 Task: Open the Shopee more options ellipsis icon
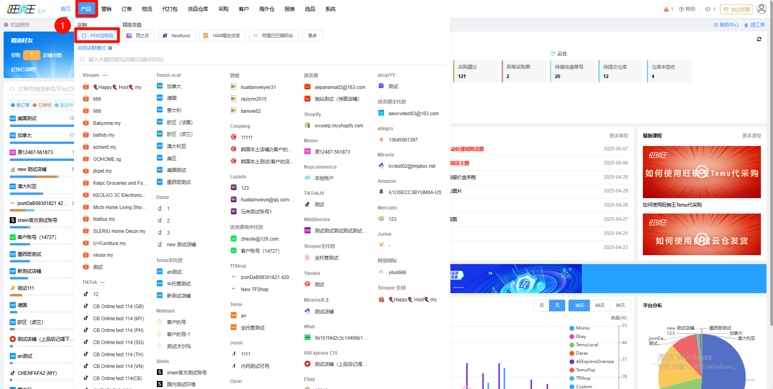click(x=105, y=76)
